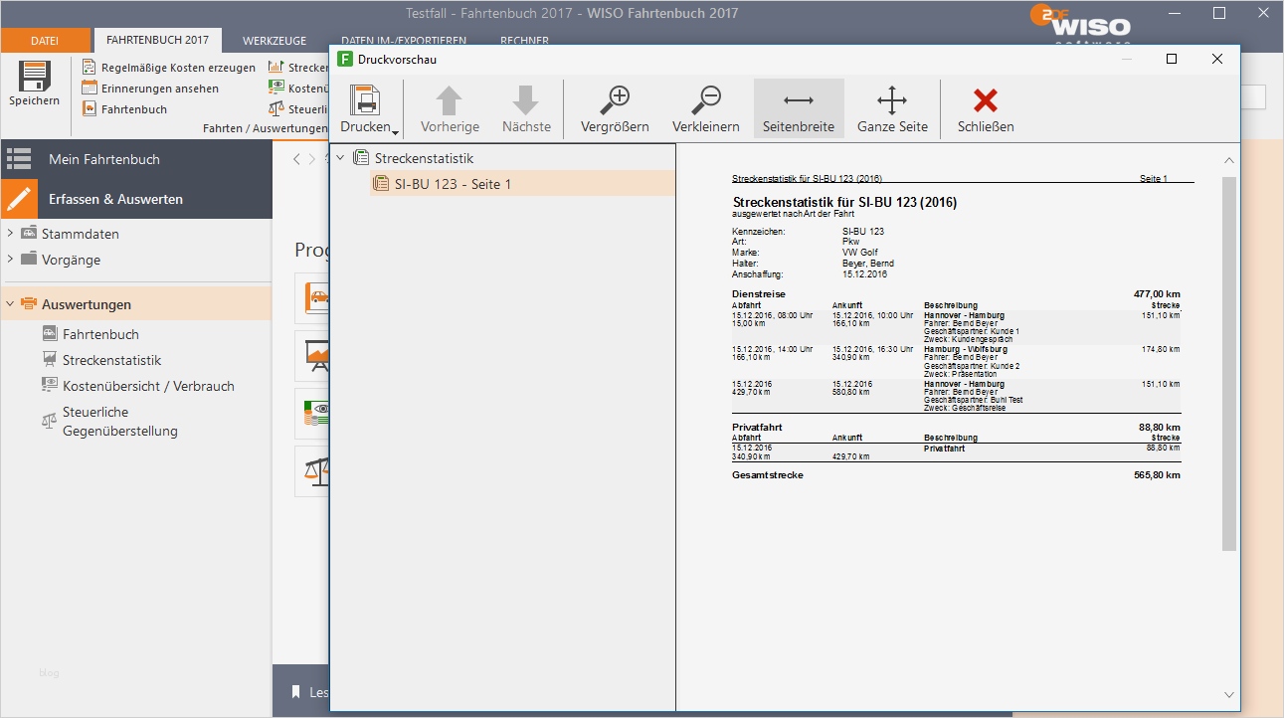
Task: Open Streckenstatistik in sidebar
Action: (111, 360)
